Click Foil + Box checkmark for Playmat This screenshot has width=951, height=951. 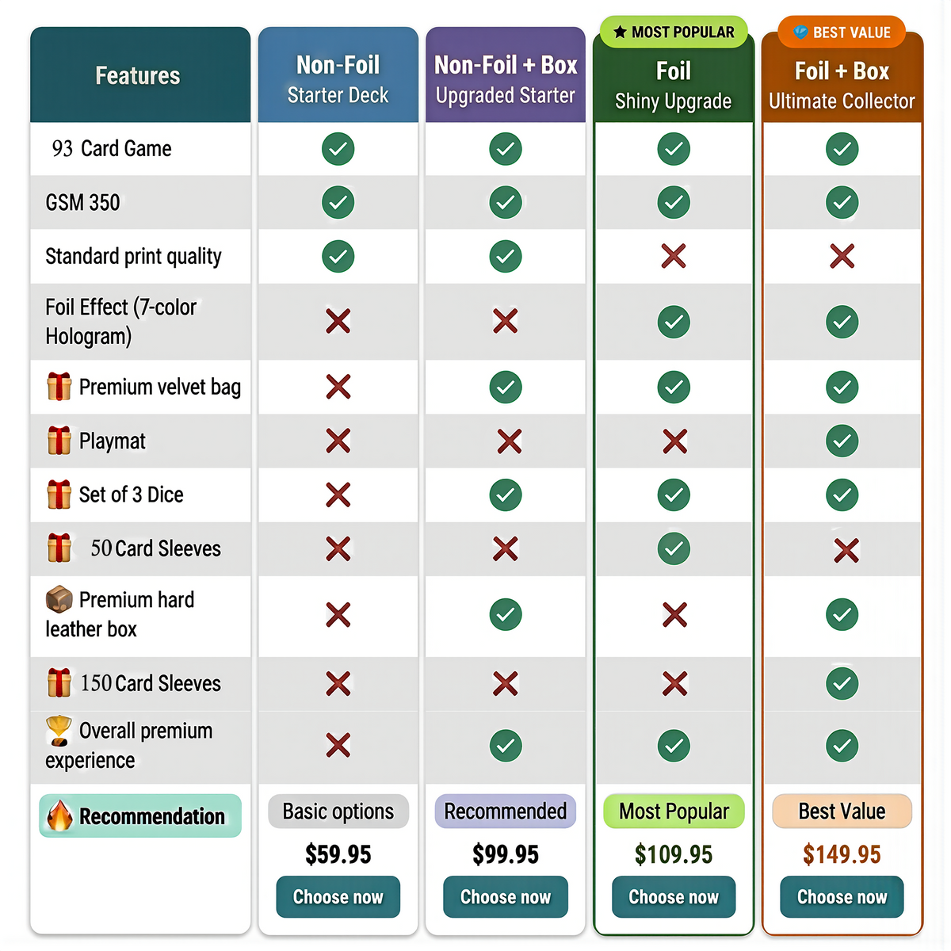[x=842, y=441]
